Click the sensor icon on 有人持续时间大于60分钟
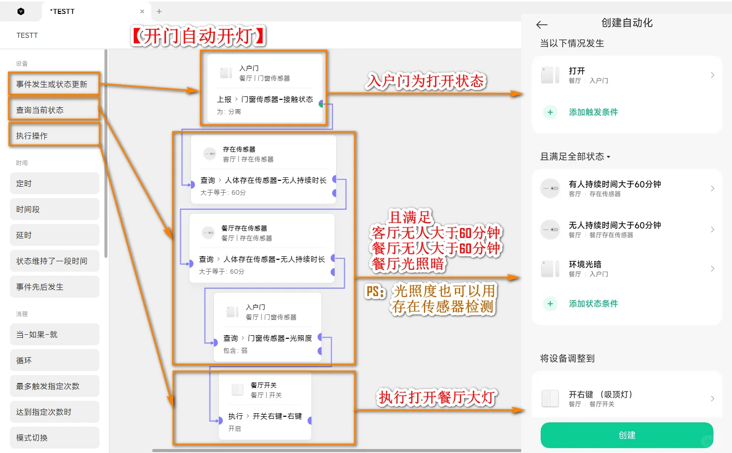Viewport: 732px width, 453px height. pos(550,188)
